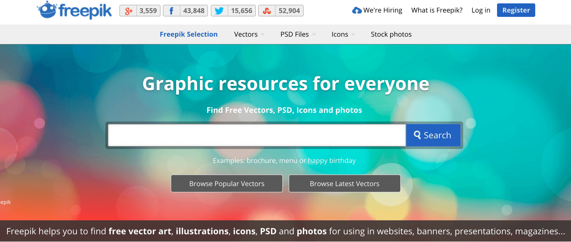Click Browse Popular Vectors button
Screen dimensions: 571x242
(x=227, y=184)
